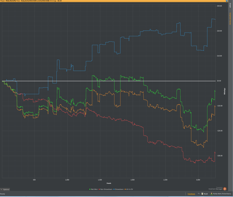
Task: Click the player filter summary in orange header
Action: (31, 1)
